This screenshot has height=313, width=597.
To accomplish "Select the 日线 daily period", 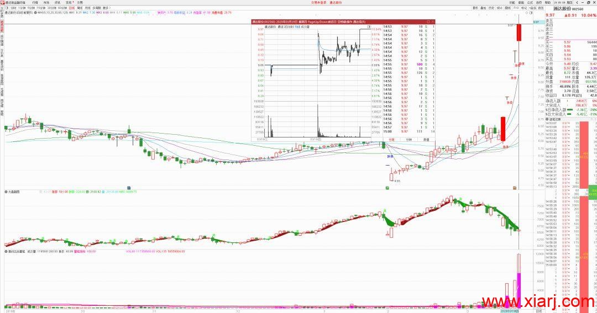I will (x=71, y=8).
